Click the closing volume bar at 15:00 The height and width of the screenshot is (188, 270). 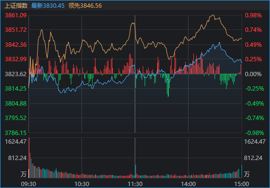click(242, 171)
